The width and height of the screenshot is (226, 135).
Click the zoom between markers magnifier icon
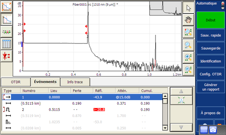(x=188, y=32)
